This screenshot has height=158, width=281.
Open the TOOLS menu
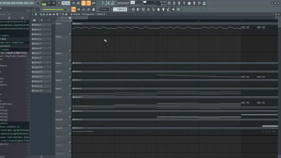(26, 3)
